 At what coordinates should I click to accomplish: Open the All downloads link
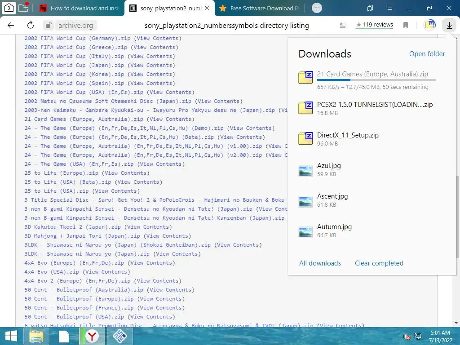click(320, 263)
